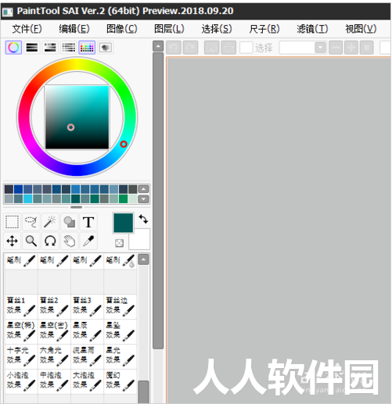Screen dimensions: 392x404
Task: Click the zoom in plus button
Action: tap(351, 48)
